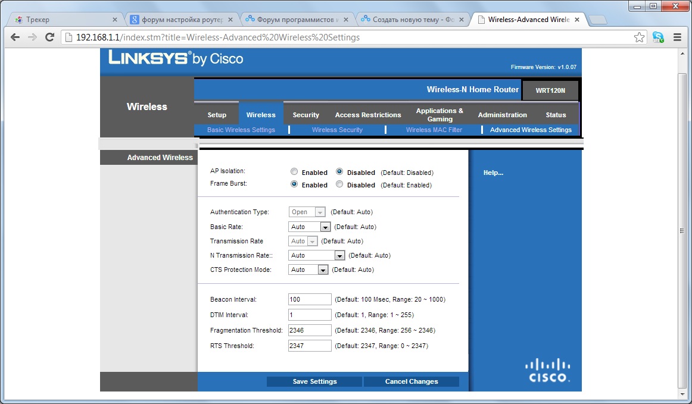692x404 pixels.
Task: Select Enabled for Frame Burst
Action: coord(294,184)
